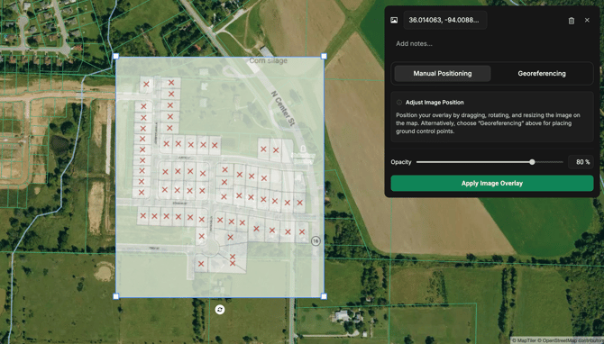Close the image overlay panel
604x344 pixels.
pos(587,20)
